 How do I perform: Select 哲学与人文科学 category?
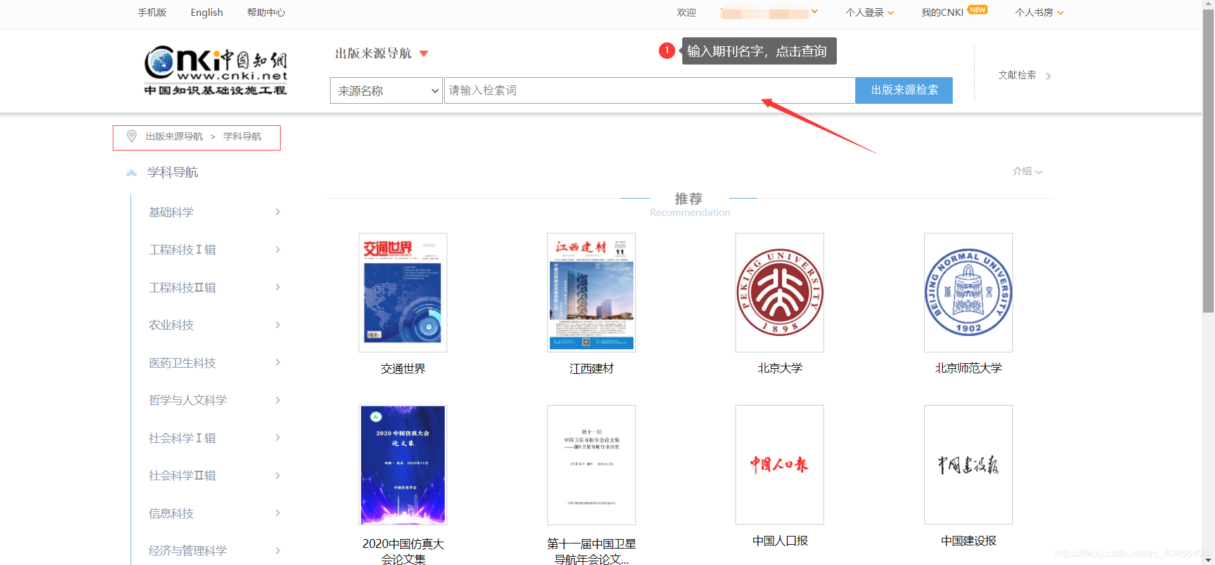pyautogui.click(x=188, y=400)
